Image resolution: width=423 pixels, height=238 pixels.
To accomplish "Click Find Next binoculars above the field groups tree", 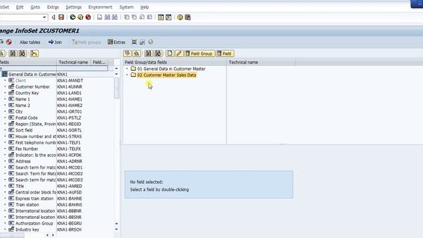I will coord(158,54).
